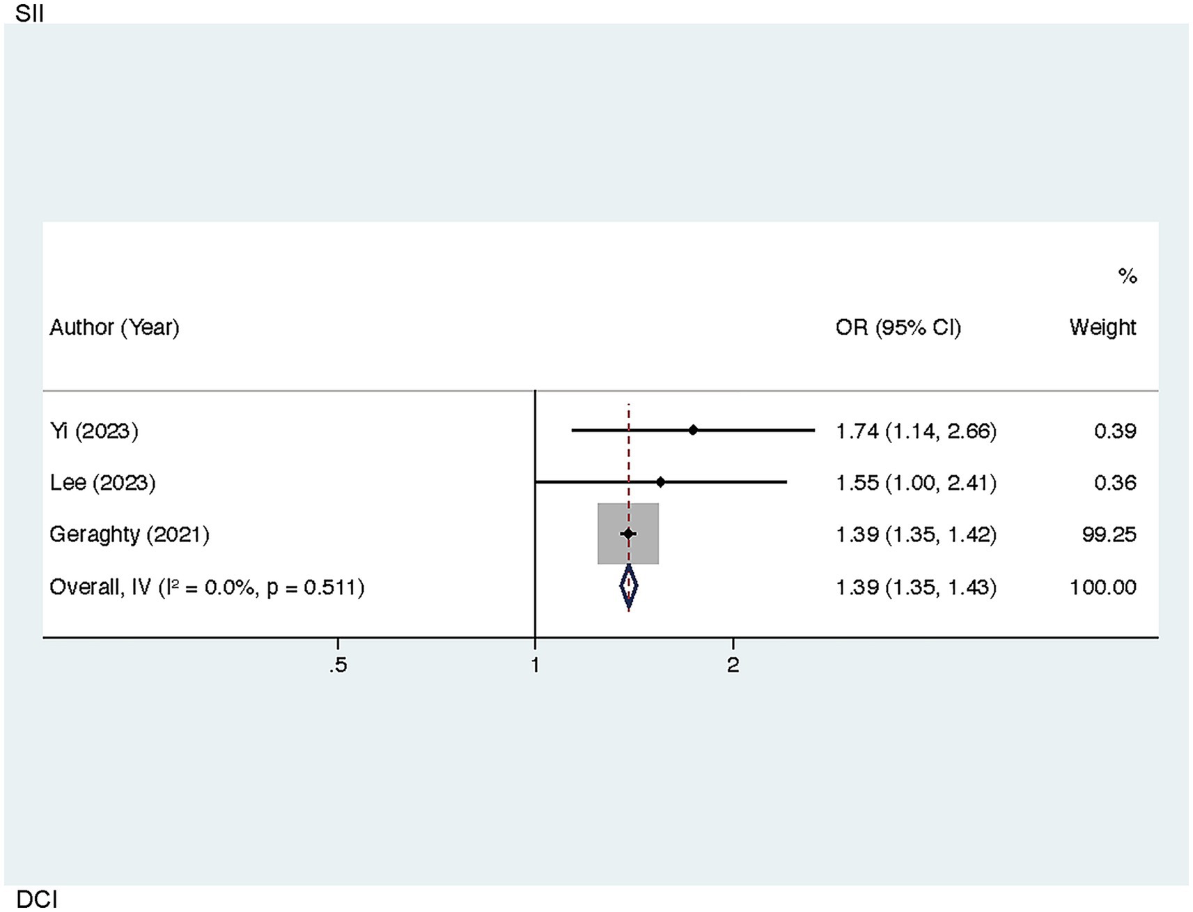Click the Yi (2023) study label
This screenshot has width=1193, height=912.
pyautogui.click(x=94, y=431)
